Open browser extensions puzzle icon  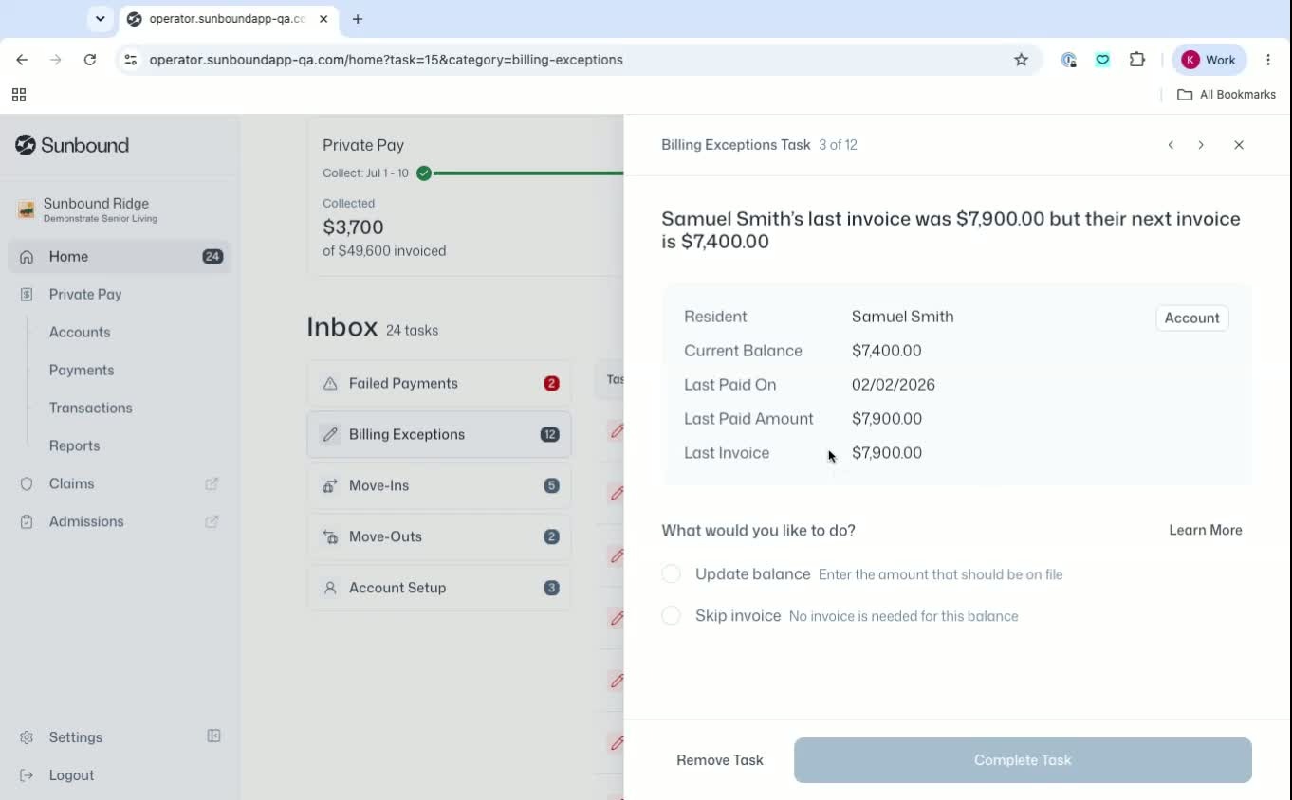coord(1137,60)
